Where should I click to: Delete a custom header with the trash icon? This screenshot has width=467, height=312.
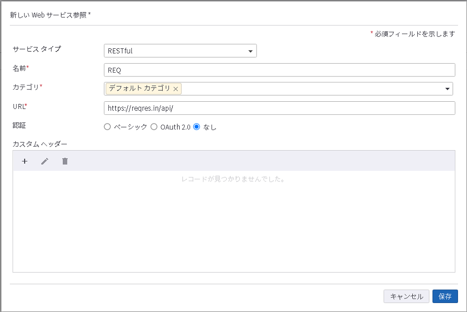pyautogui.click(x=65, y=161)
